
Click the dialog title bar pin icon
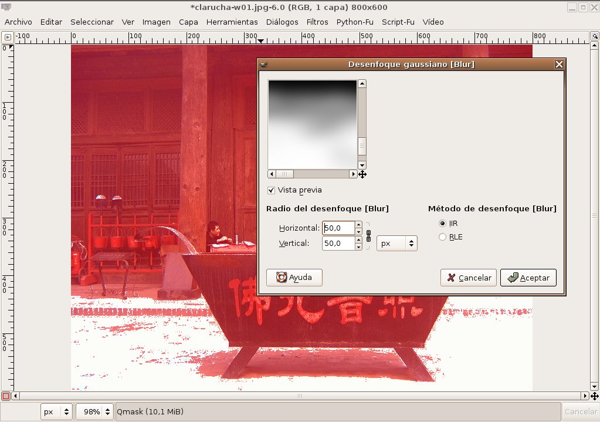[x=264, y=65]
